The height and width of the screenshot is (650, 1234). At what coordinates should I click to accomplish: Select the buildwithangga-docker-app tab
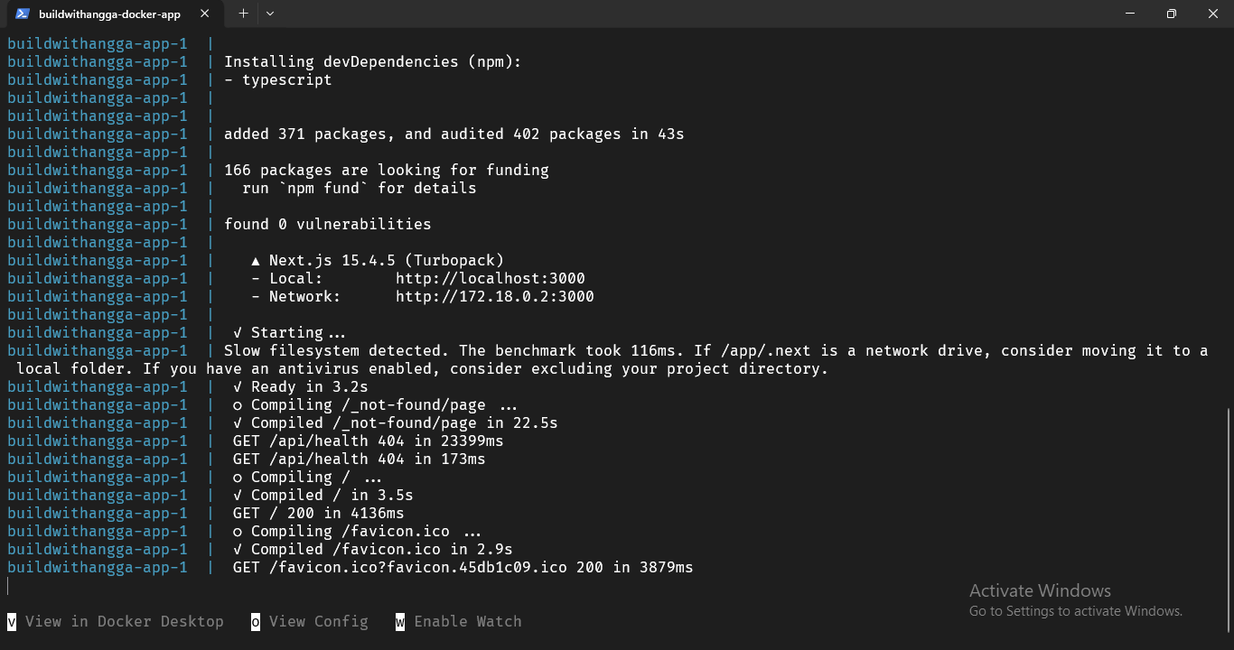pos(108,14)
